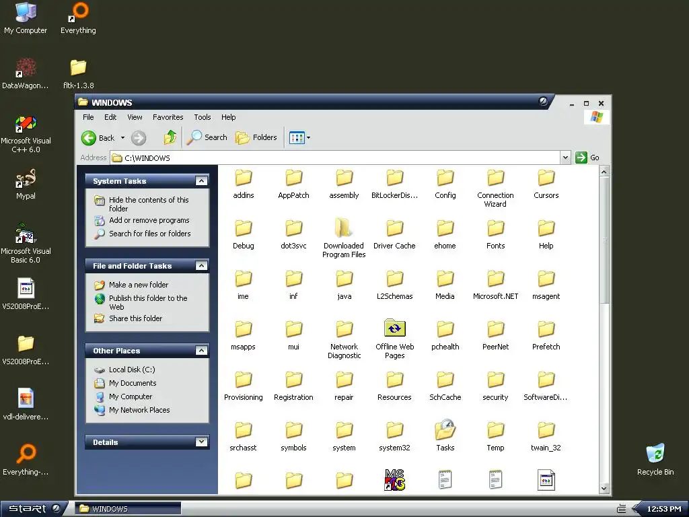
Task: Select the MS-DOS shortcut file icon
Action: pyautogui.click(x=394, y=479)
